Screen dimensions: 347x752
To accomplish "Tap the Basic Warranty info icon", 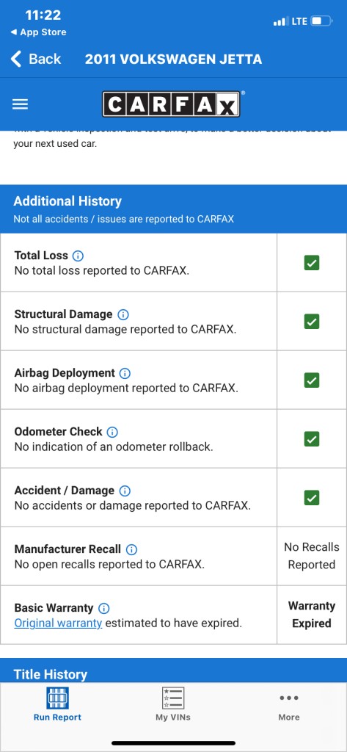I will [103, 608].
